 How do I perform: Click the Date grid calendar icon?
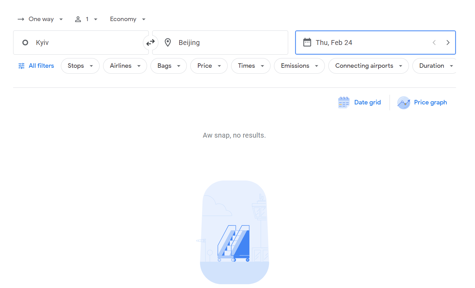[x=344, y=103]
